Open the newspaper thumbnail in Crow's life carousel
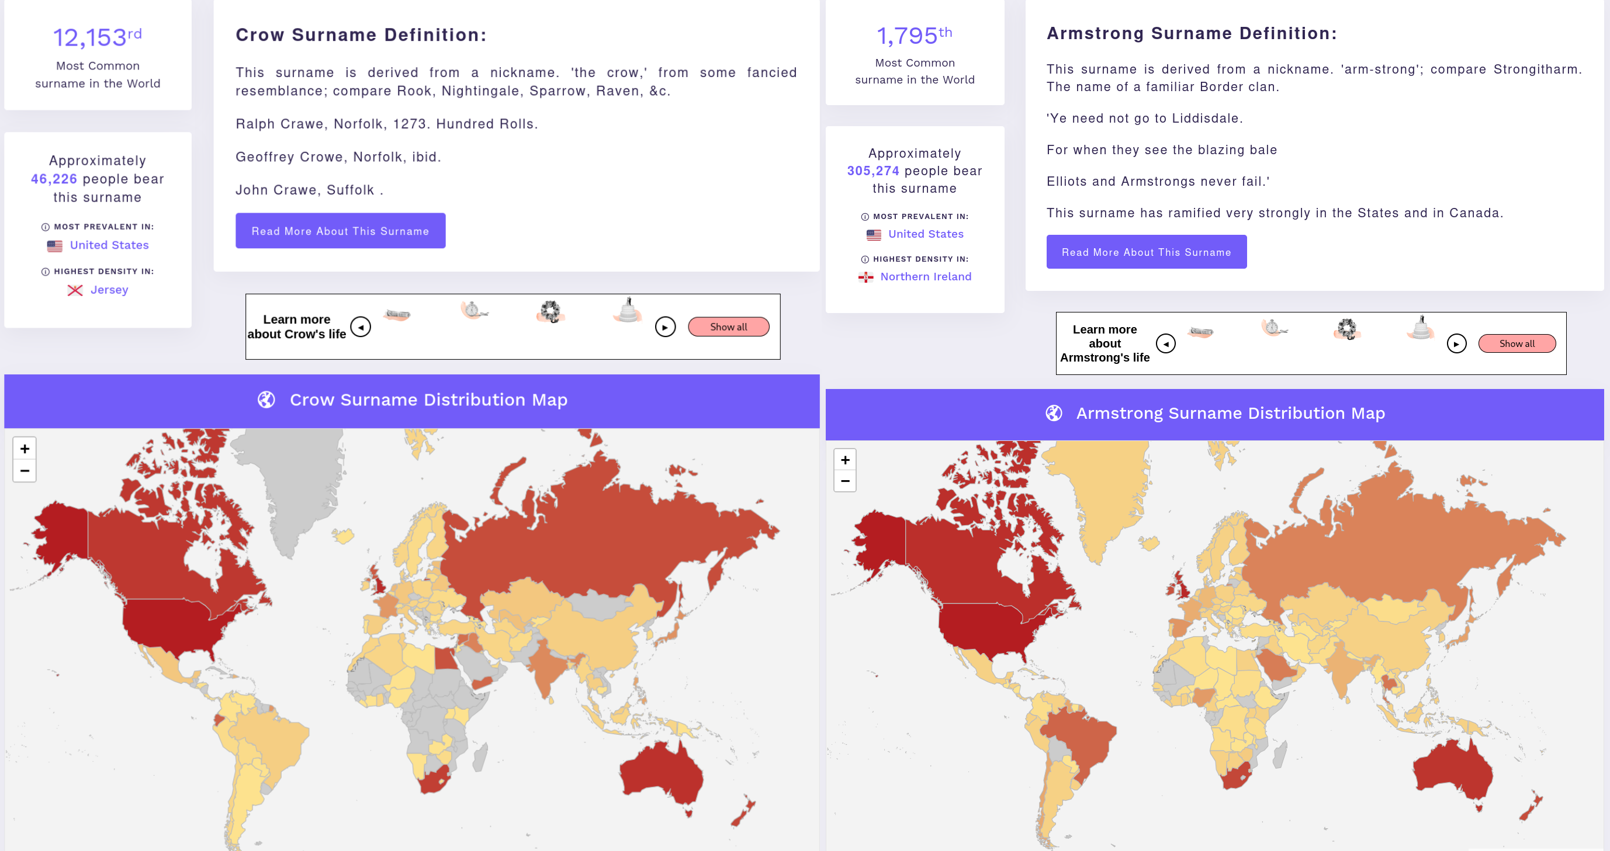 tap(397, 314)
